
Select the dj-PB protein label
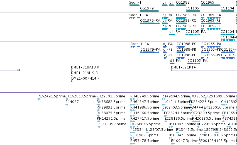[168, 50]
